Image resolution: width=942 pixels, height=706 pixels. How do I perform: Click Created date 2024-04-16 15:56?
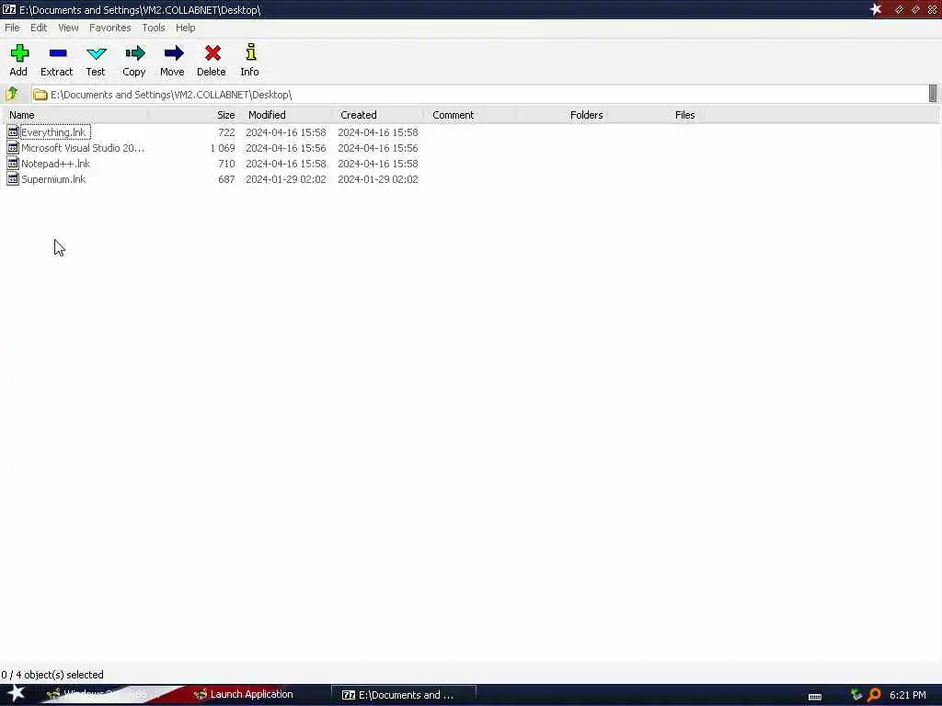[x=378, y=148]
